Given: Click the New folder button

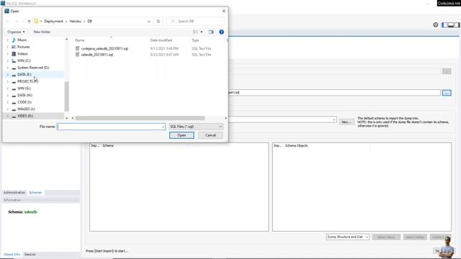Looking at the screenshot, I should click(42, 32).
